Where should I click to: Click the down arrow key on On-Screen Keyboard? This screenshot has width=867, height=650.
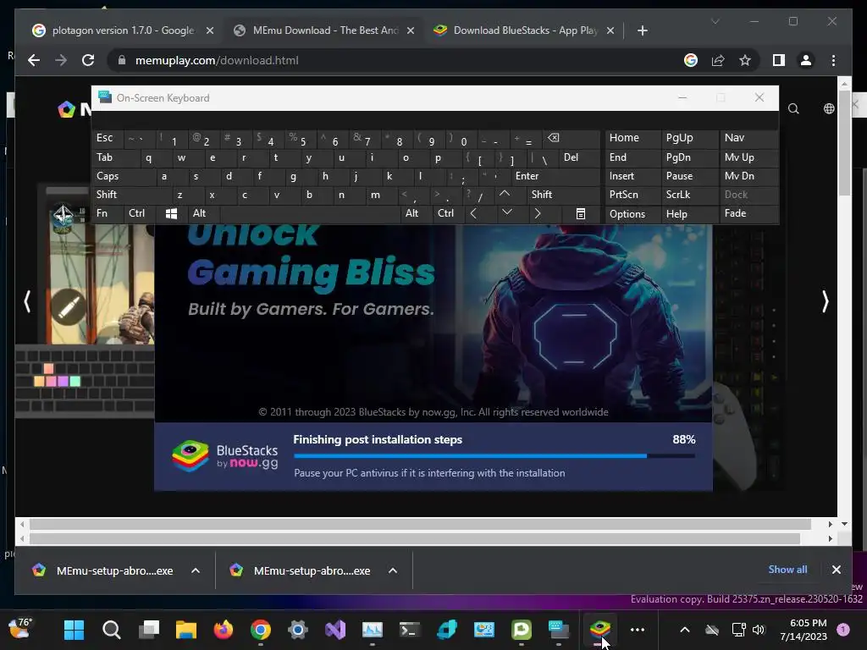pos(506,214)
